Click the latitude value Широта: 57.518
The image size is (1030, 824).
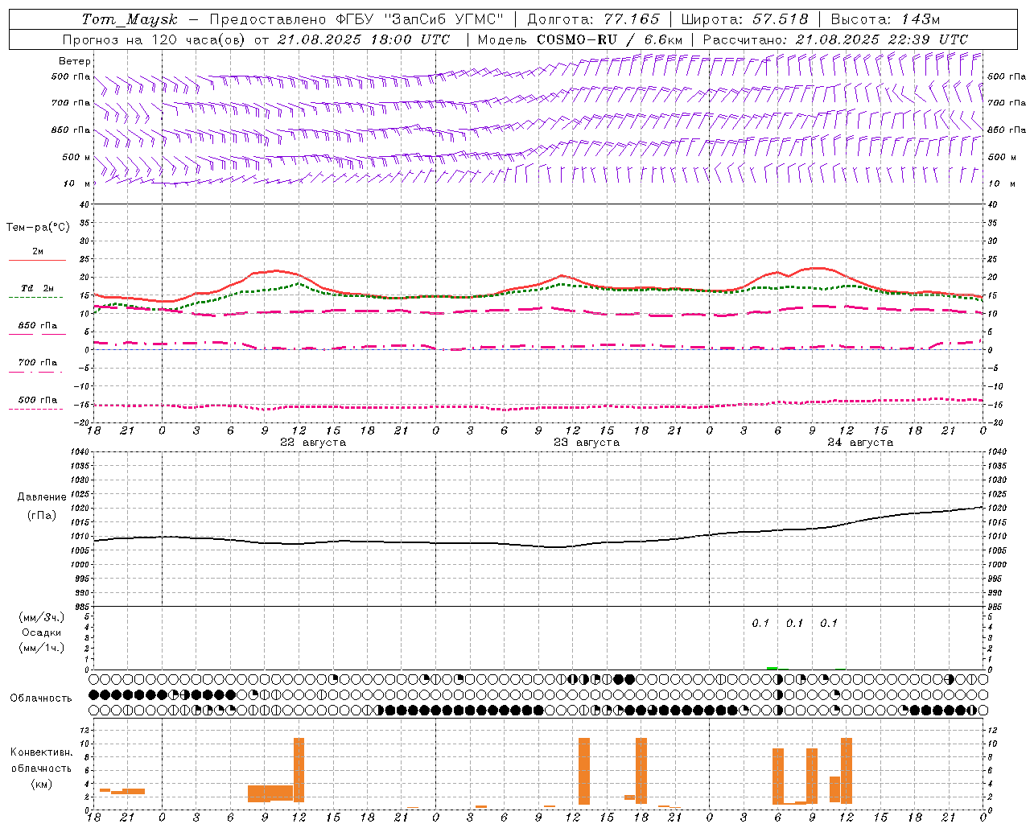pos(744,19)
